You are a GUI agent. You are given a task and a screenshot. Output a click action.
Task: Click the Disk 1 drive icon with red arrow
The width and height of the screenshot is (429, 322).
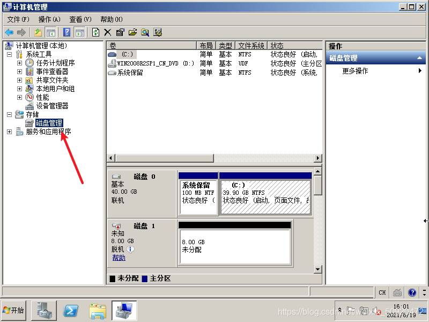point(116,226)
